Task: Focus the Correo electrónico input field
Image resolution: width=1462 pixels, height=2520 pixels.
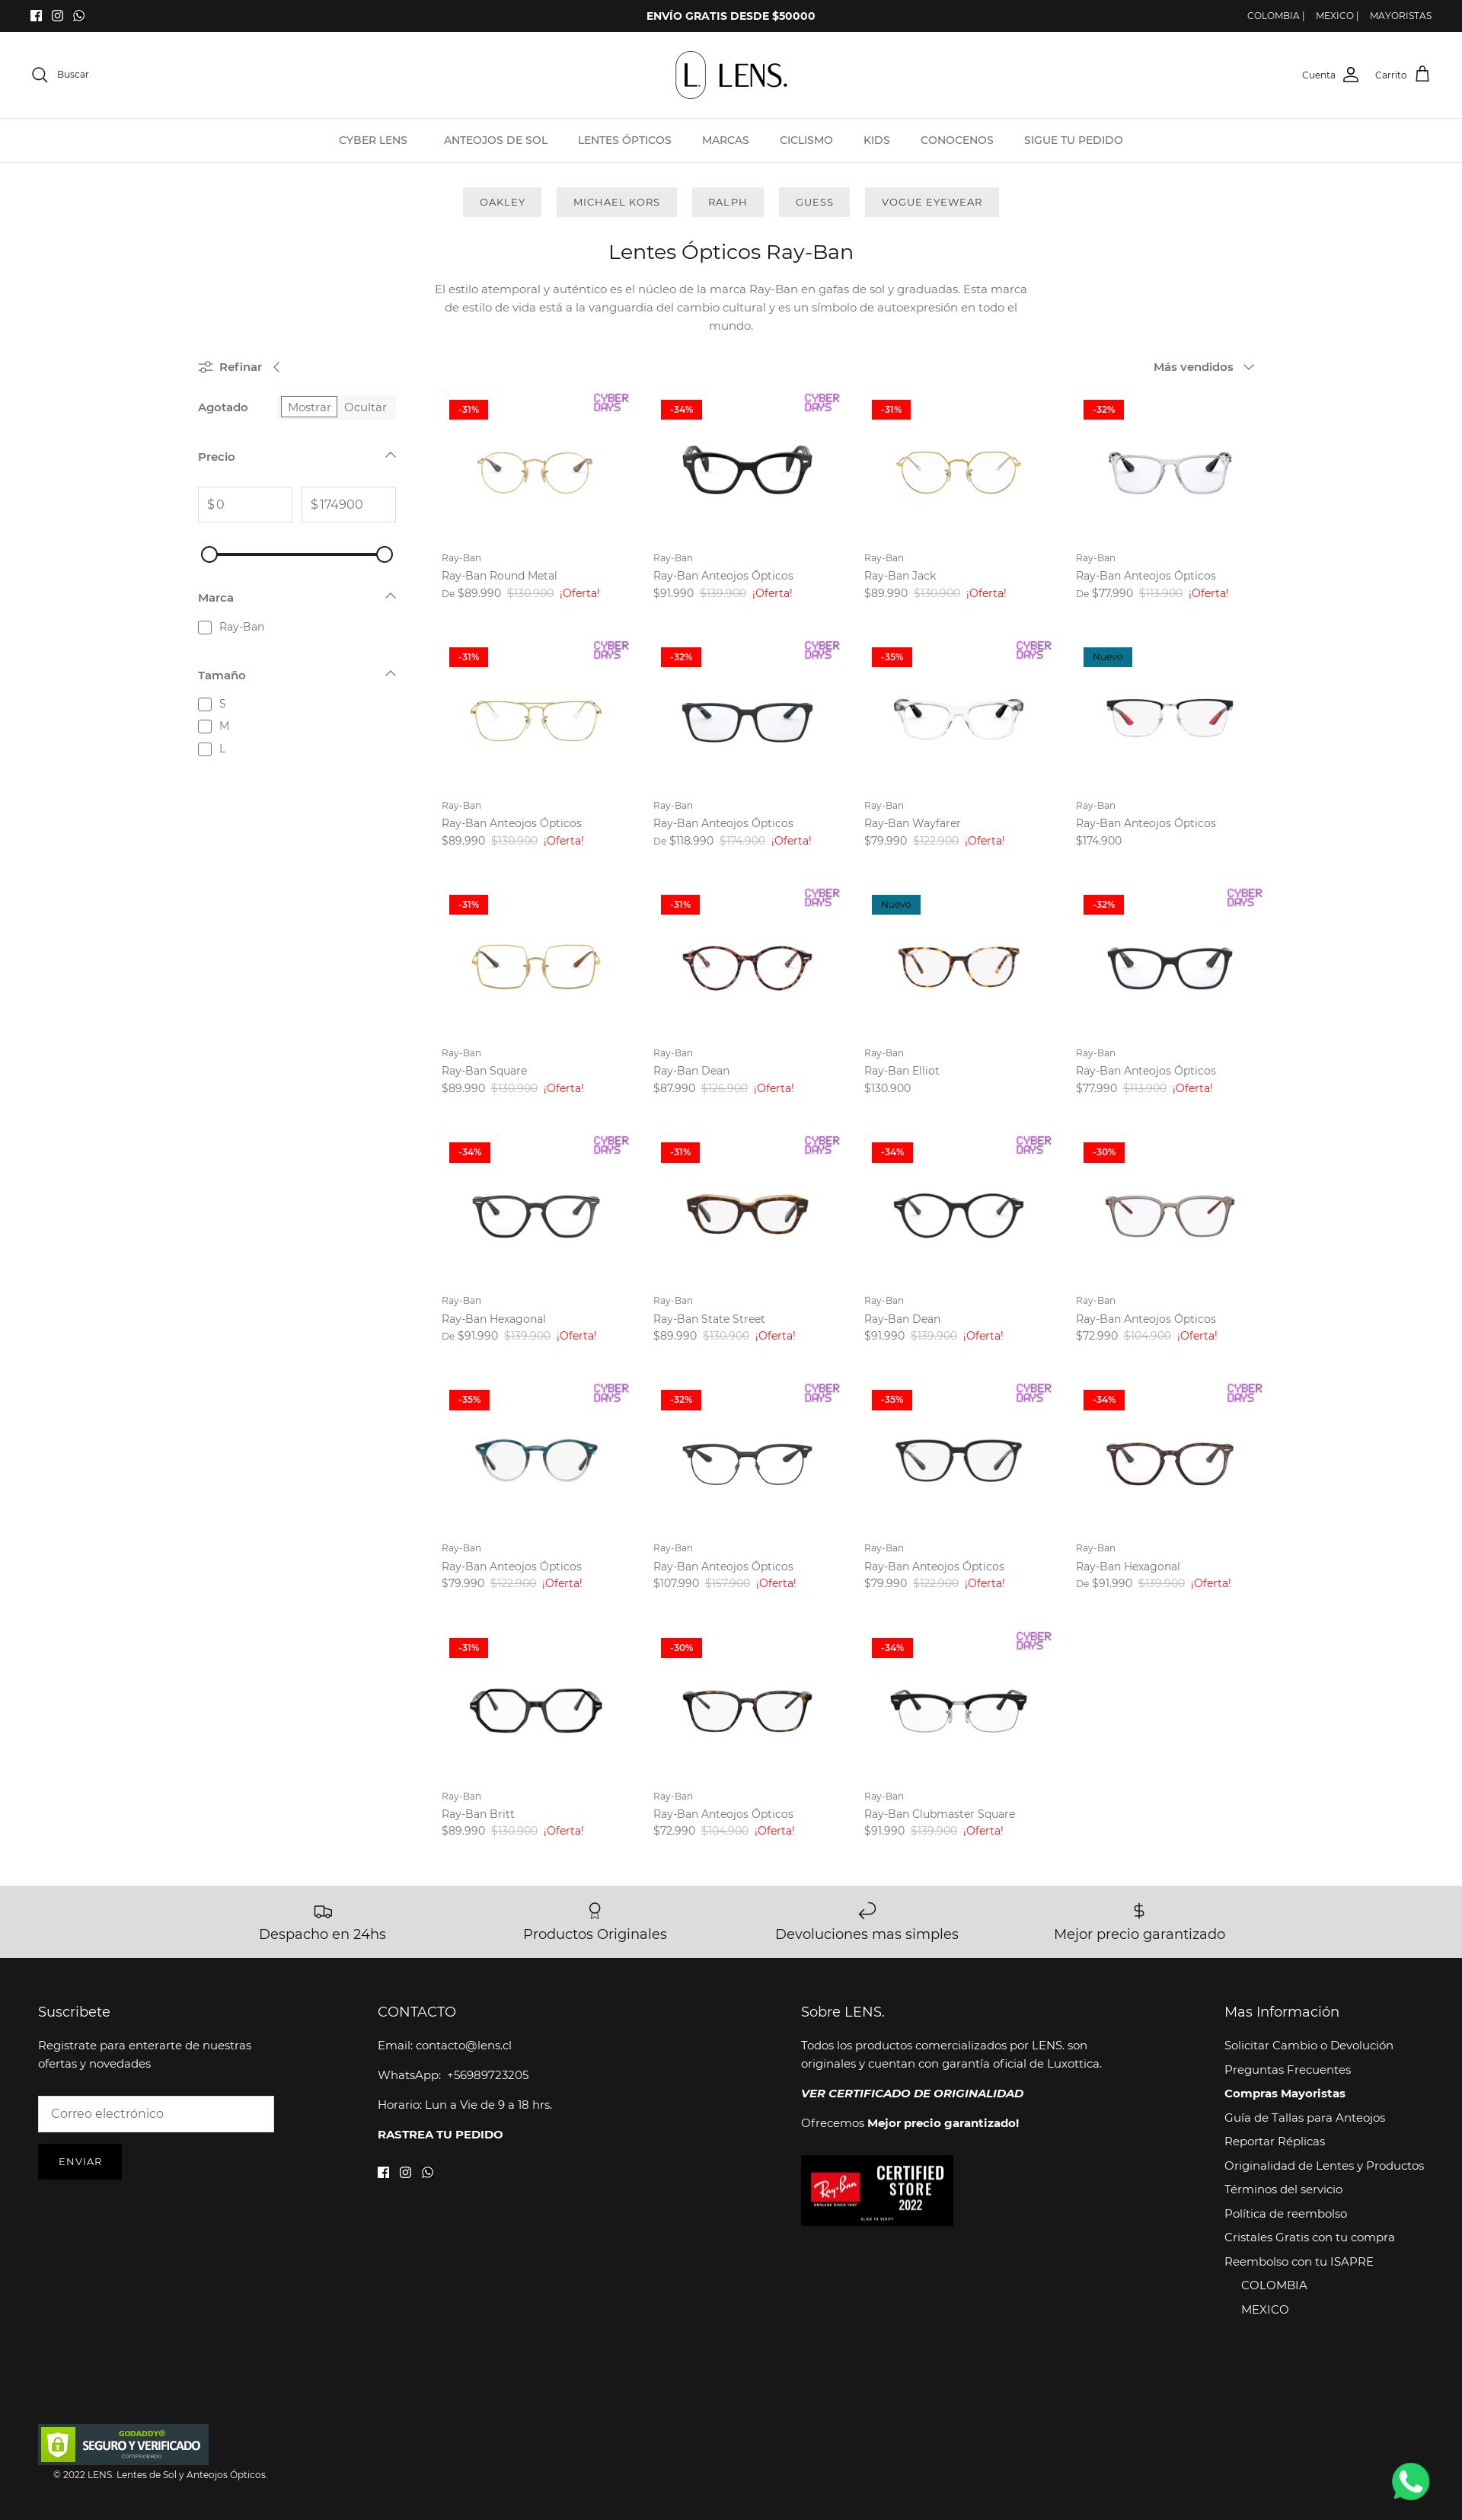Action: 156,2114
